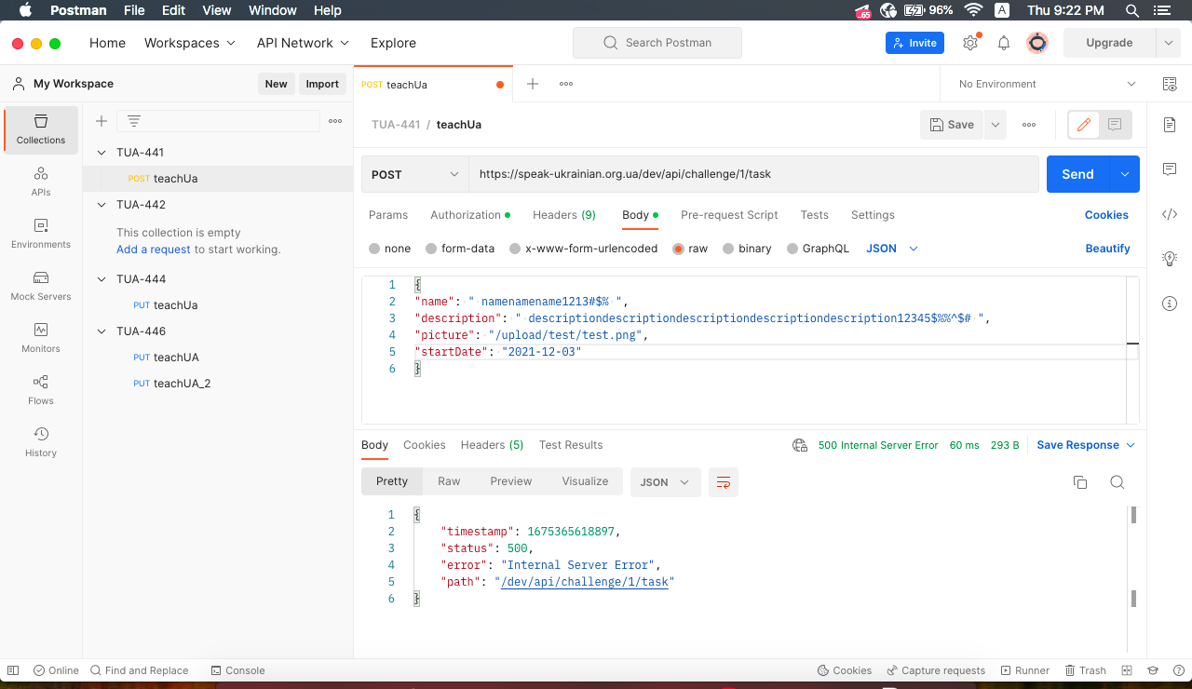Collapse TUA-441 collection
Screen dimensions: 1192x689
coord(102,152)
